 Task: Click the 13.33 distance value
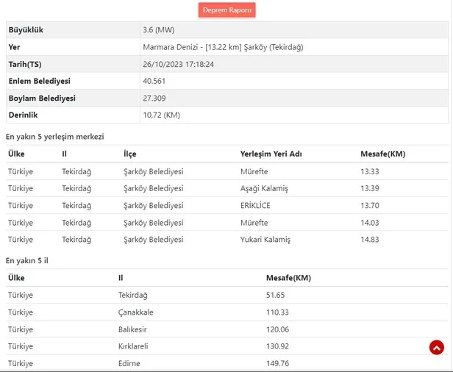tap(370, 171)
